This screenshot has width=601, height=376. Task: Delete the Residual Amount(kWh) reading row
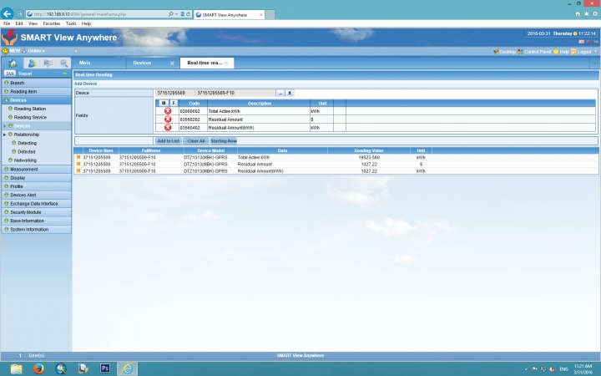click(x=78, y=170)
